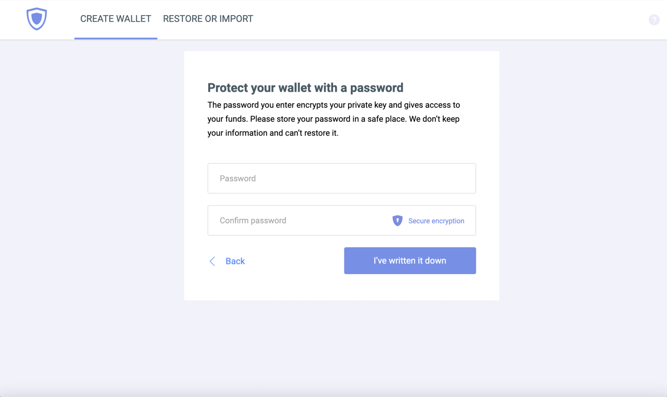
Task: Click inside the Password field
Action: pyautogui.click(x=342, y=178)
